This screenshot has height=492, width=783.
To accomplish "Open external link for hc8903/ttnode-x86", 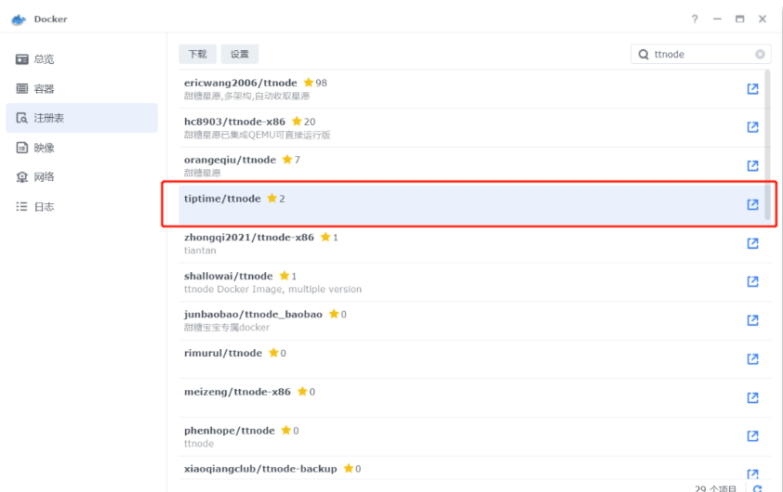I will (752, 127).
